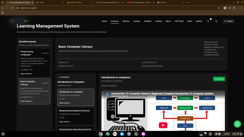Close the Codex tab

coord(63,2)
